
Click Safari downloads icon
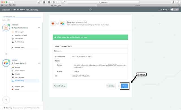click(173, 2)
